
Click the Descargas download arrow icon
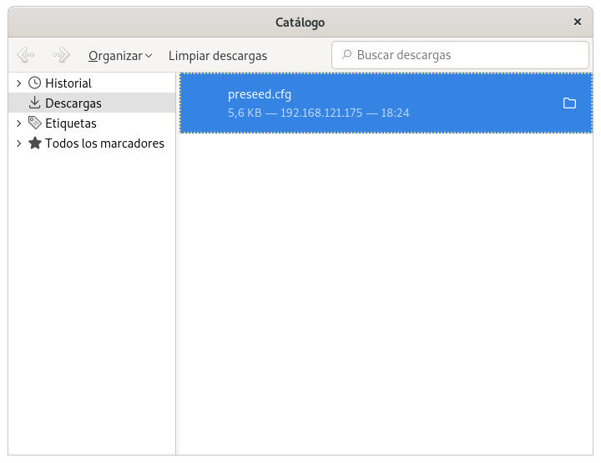pyautogui.click(x=34, y=103)
